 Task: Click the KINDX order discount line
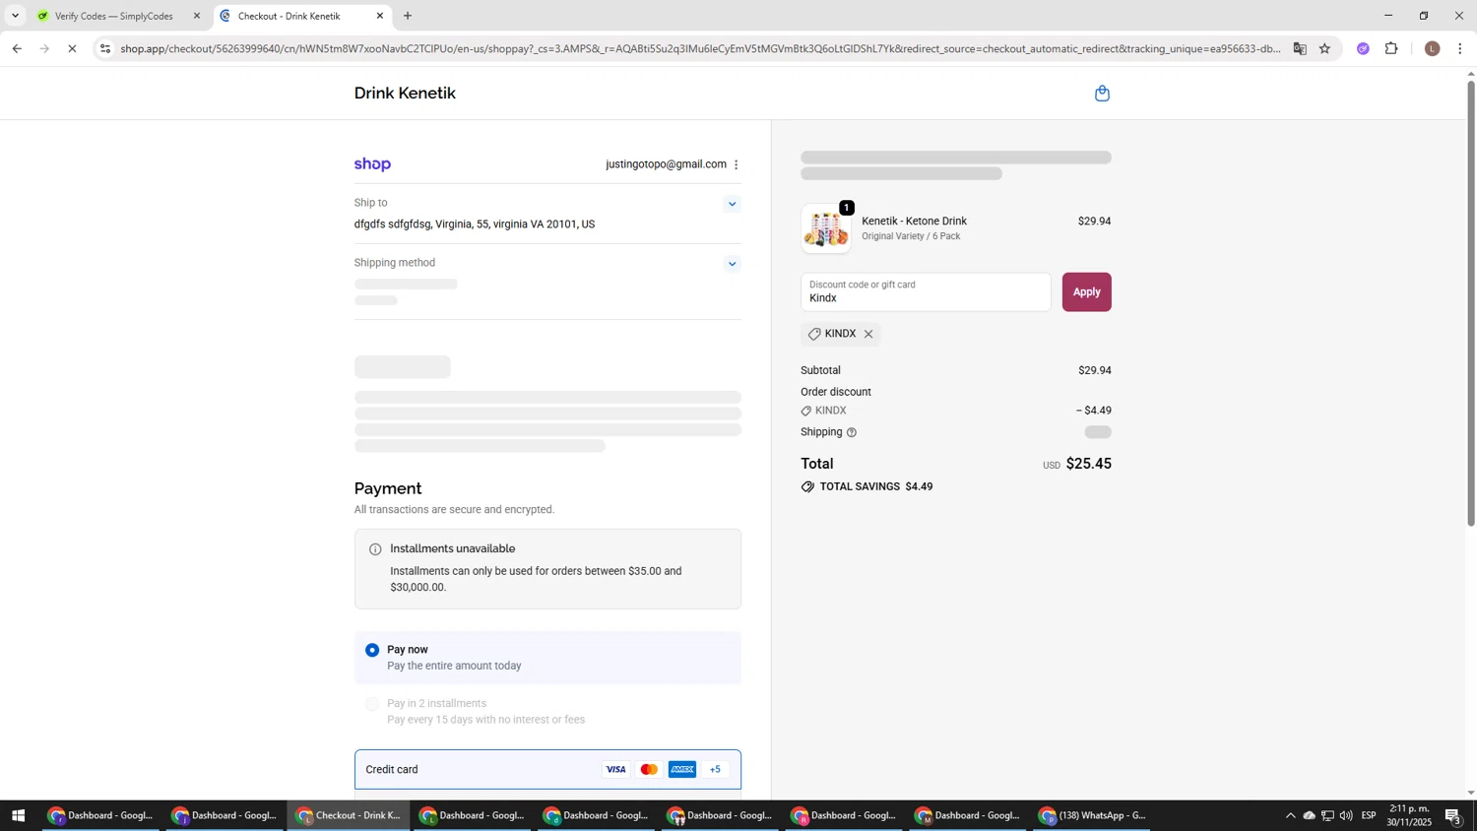[955, 411]
